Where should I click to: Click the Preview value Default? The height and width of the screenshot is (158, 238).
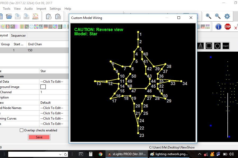(x=45, y=103)
